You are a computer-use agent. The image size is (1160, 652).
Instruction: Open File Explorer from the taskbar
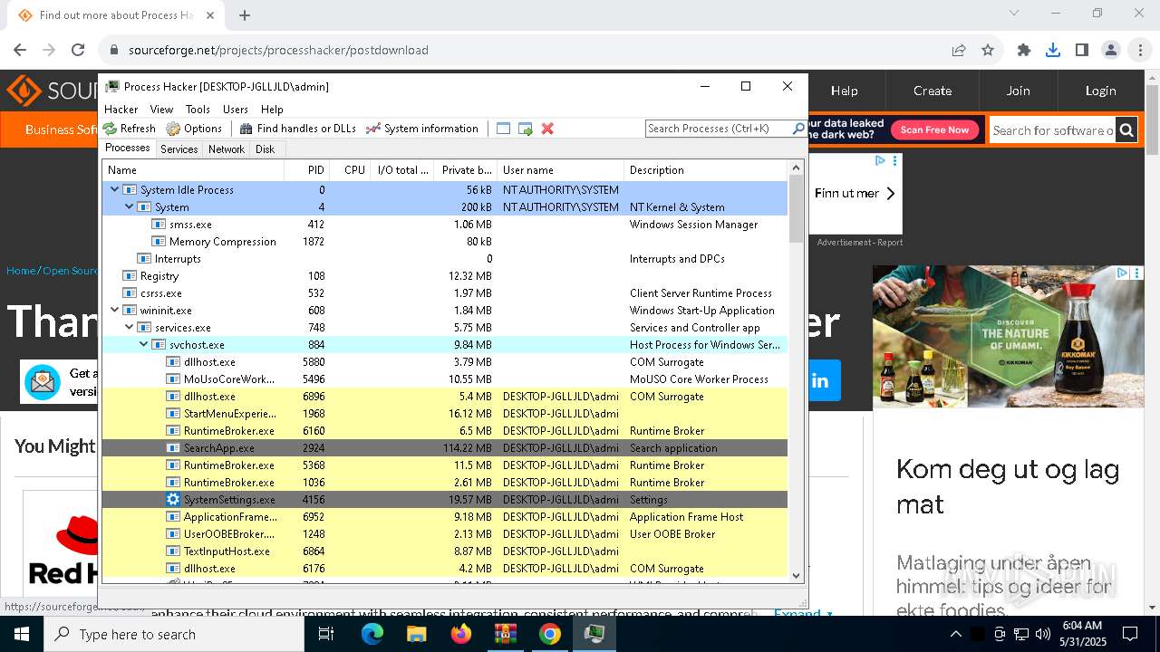click(x=416, y=634)
